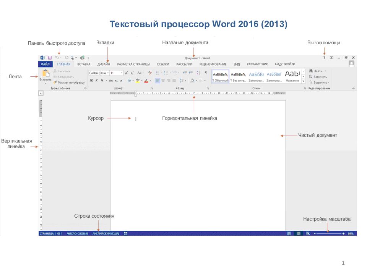
Task: Switch to the ВСТАВКА tab
Action: (84, 64)
